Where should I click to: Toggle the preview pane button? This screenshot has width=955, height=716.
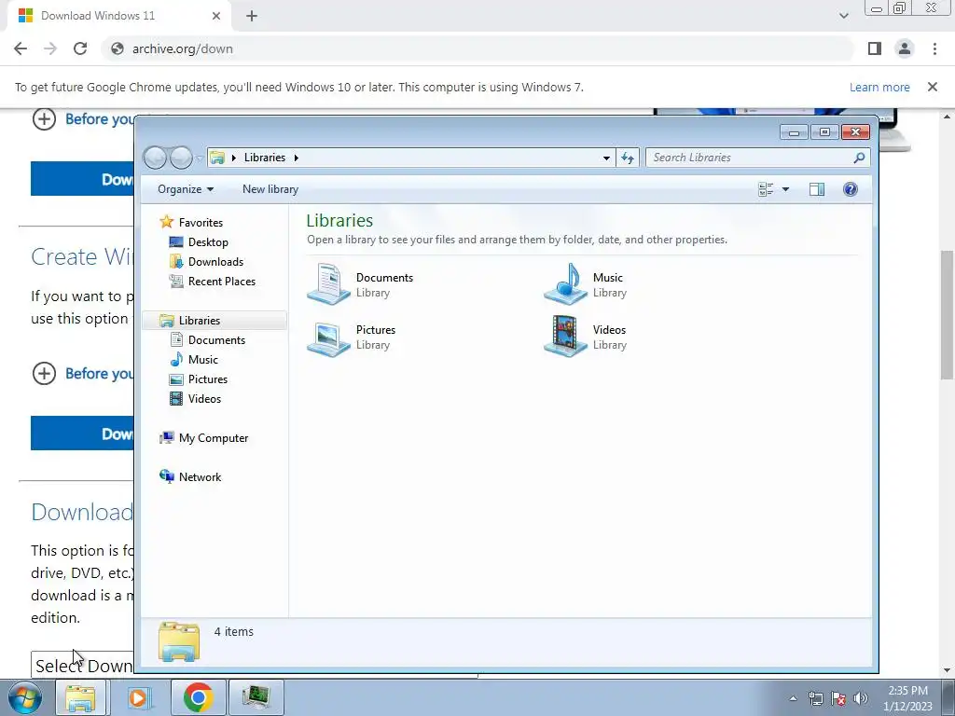817,189
